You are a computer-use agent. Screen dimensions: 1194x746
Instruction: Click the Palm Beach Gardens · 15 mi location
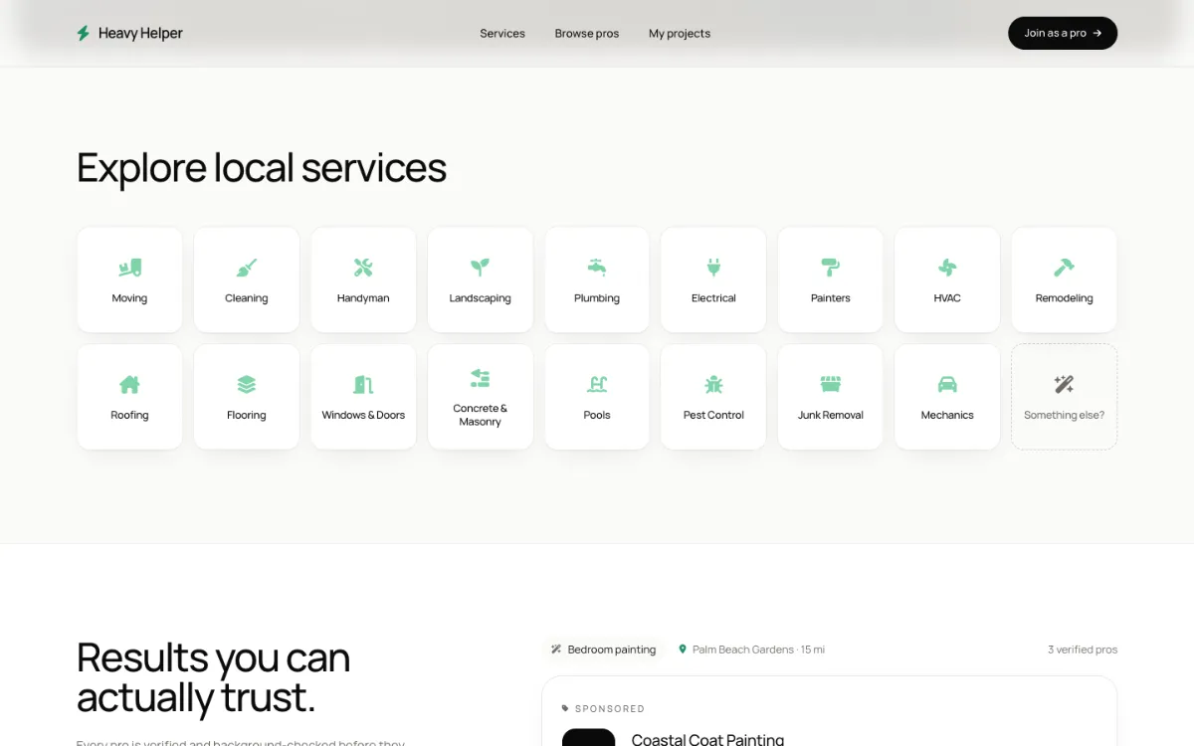(758, 650)
